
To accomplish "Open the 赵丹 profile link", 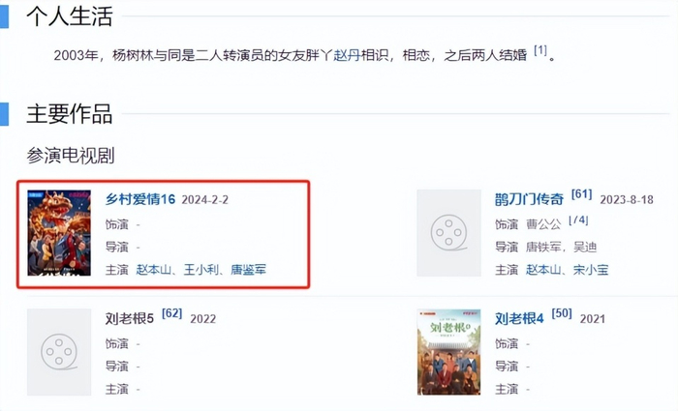I will [347, 55].
